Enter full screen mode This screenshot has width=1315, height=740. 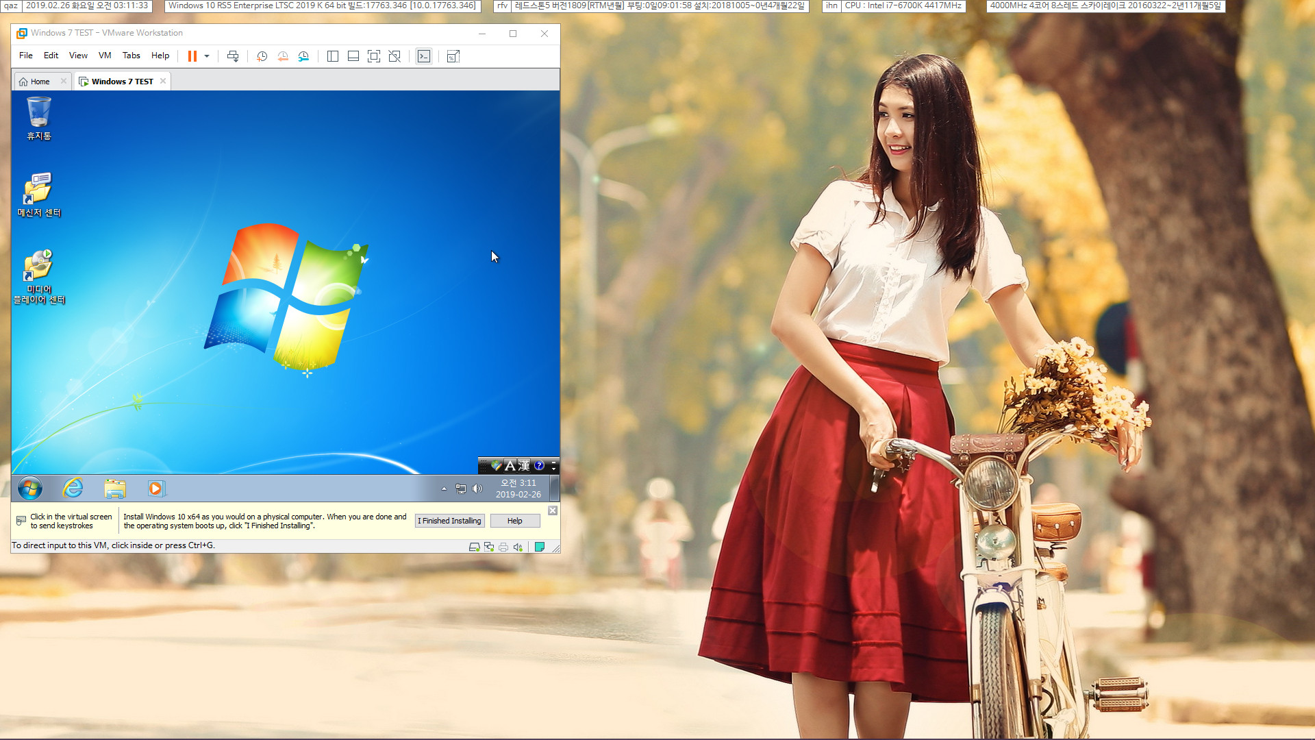pos(374,56)
